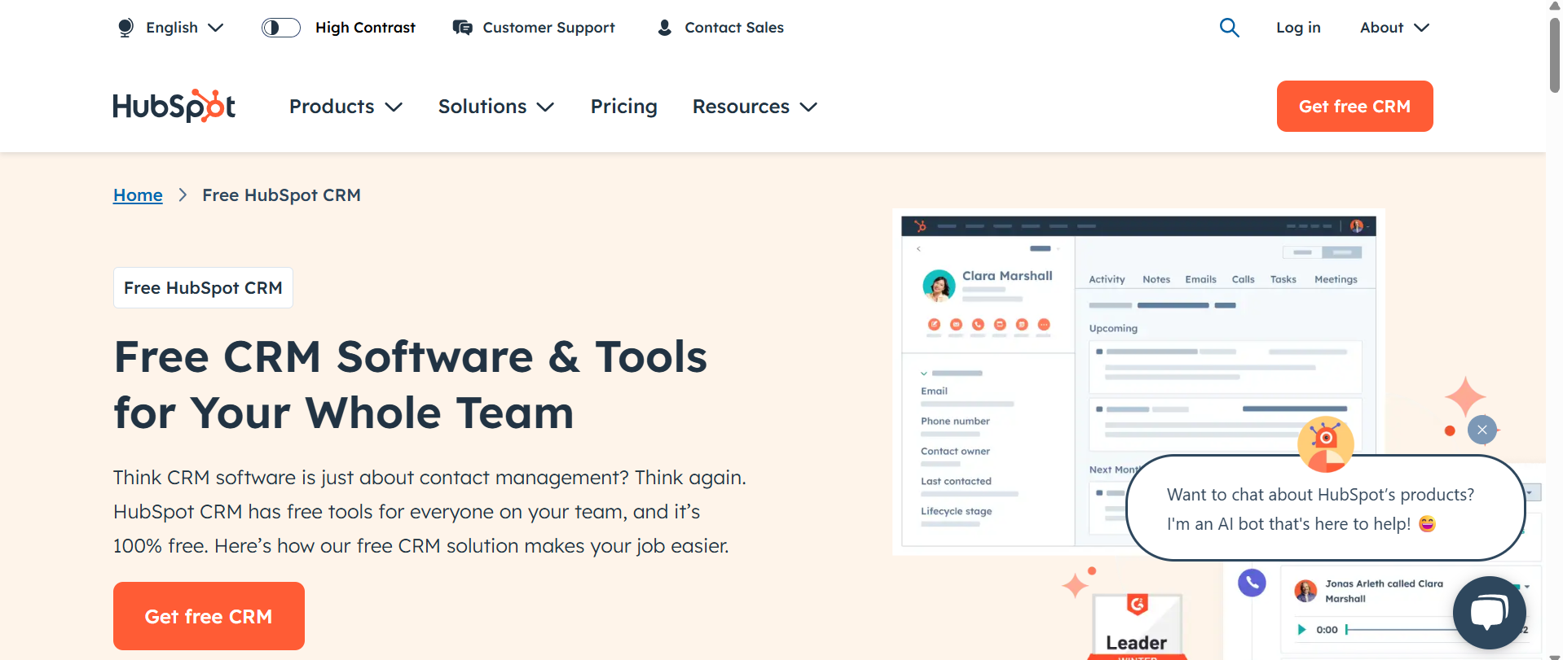Open the Contact Sales link
The height and width of the screenshot is (660, 1563).
tap(734, 28)
